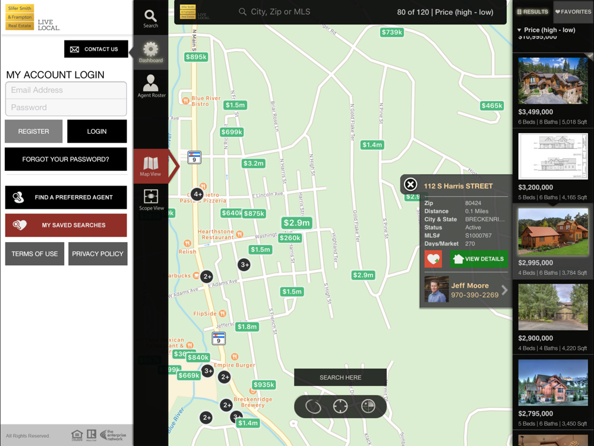This screenshot has height=446, width=594.
Task: Close the 112 S Harris Street popup
Action: pos(410,185)
